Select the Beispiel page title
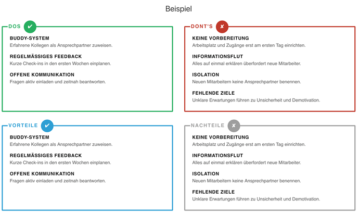Image resolution: width=359 pixels, height=213 pixels. (179, 9)
